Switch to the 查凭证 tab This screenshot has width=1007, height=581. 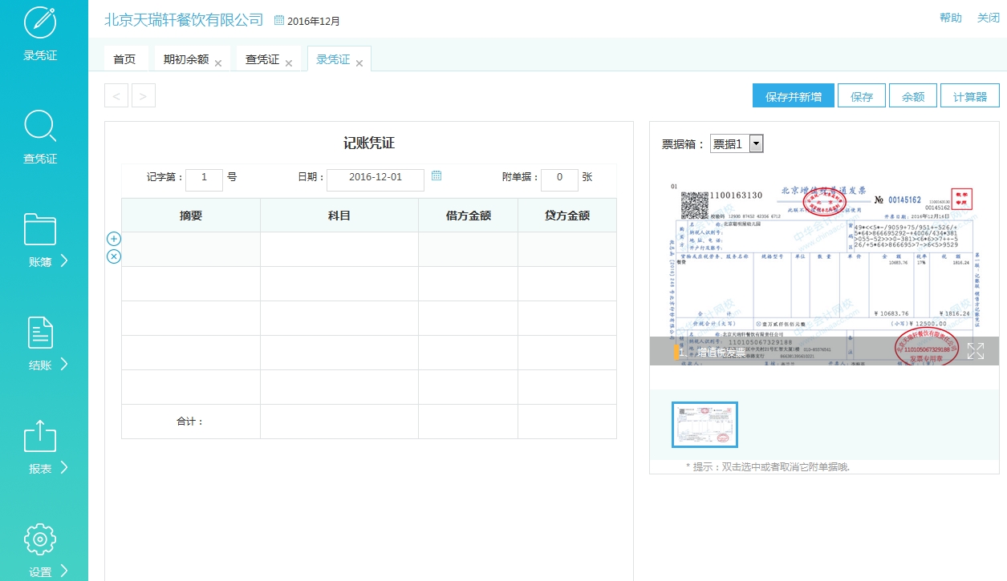point(262,59)
